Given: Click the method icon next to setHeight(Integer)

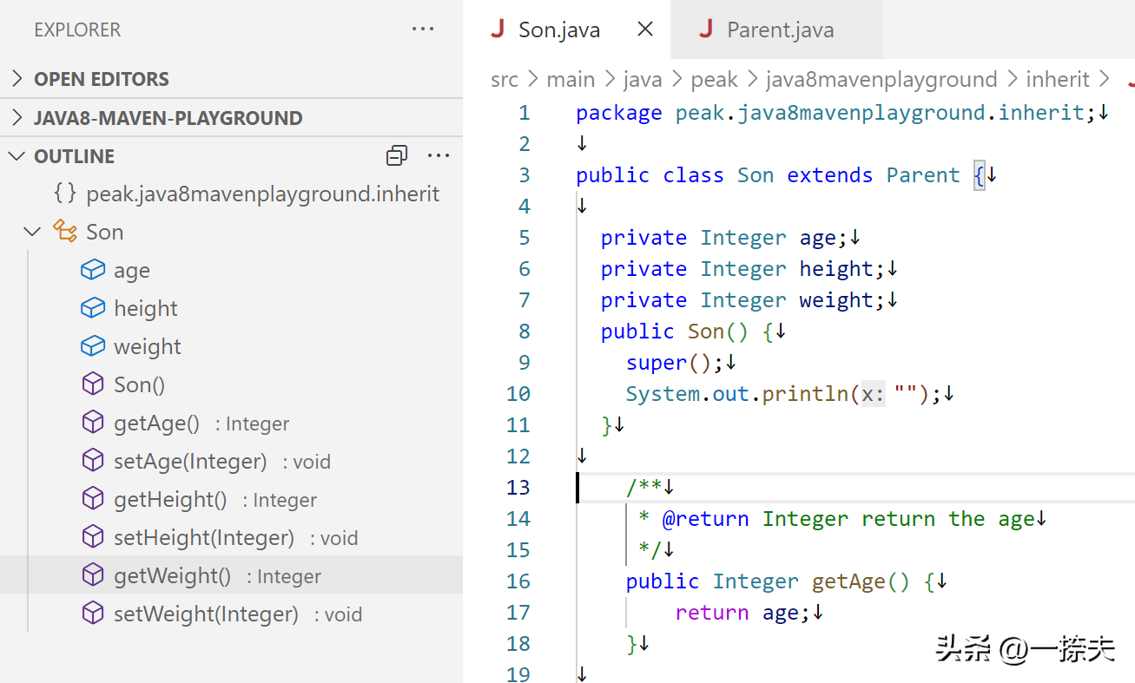Looking at the screenshot, I should 93,537.
